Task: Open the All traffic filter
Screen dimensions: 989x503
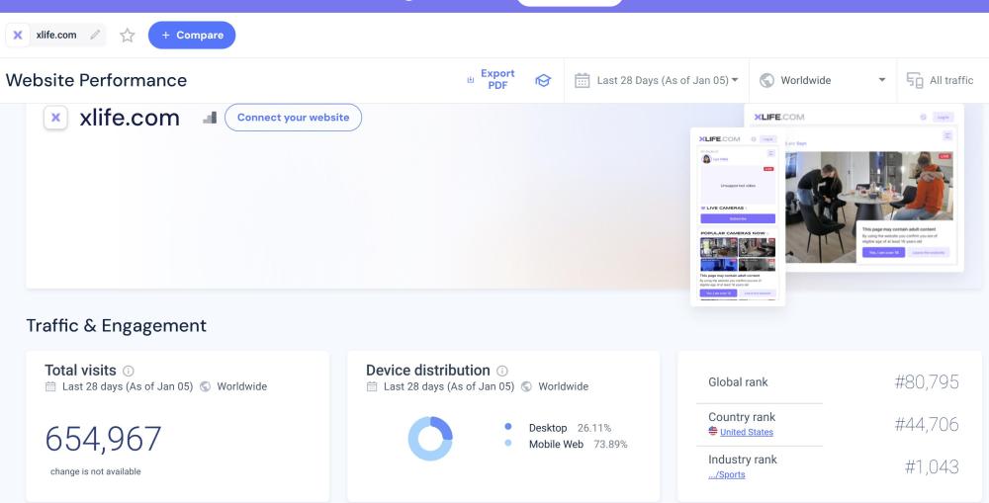Action: (941, 81)
